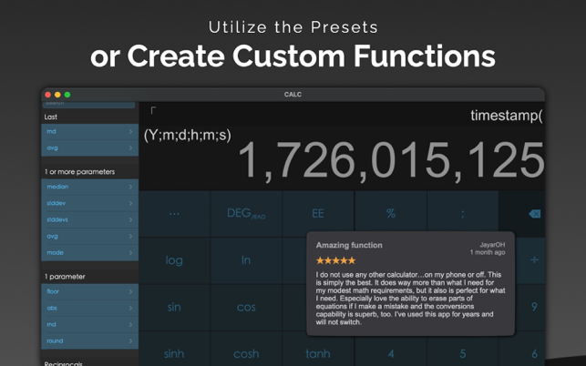Select avg under 1 or more parameters
This screenshot has height=366, width=586.
(x=89, y=236)
